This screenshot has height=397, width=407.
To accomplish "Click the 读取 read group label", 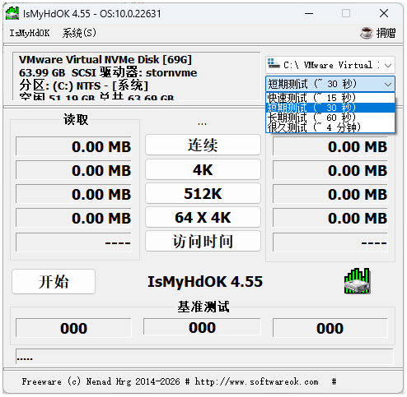I will tap(76, 119).
